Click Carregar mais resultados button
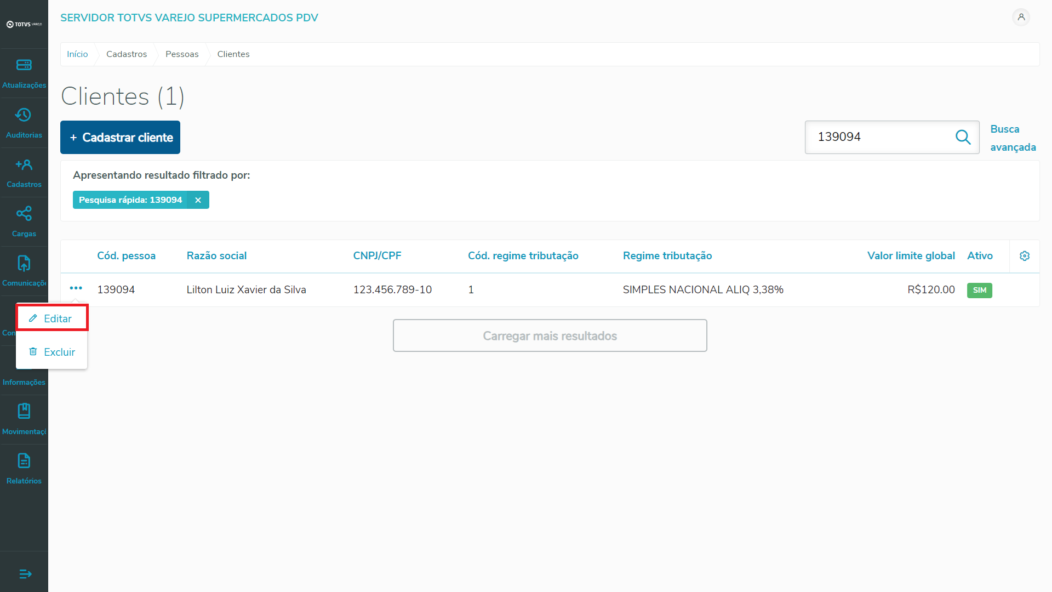 click(550, 335)
